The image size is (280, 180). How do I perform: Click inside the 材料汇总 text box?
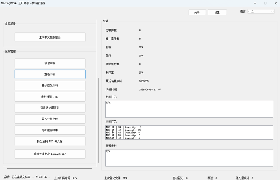coord(189,109)
